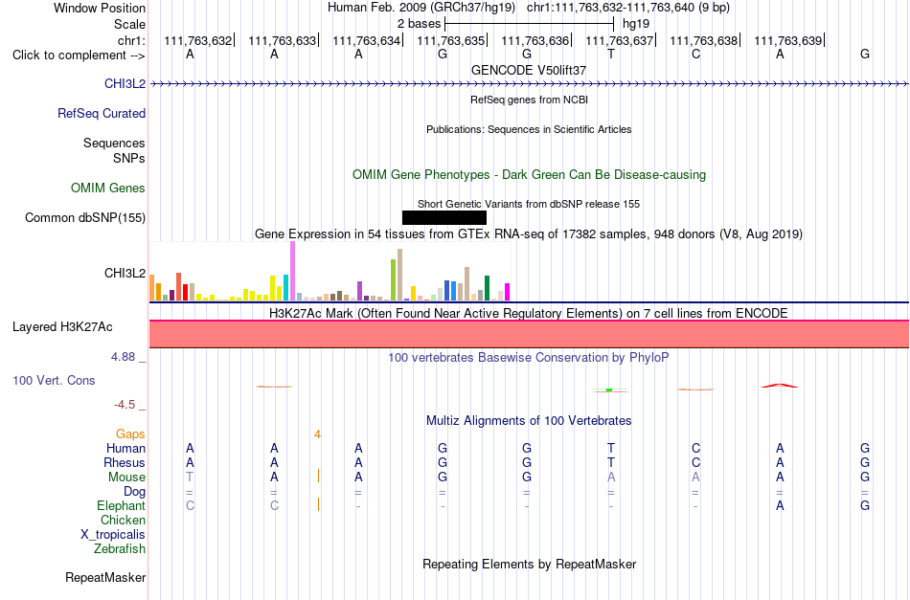Click the Chicken species label
910x600 pixels.
coord(123,521)
